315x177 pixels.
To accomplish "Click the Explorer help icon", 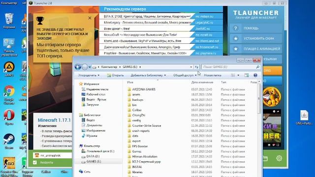I will [255, 75].
